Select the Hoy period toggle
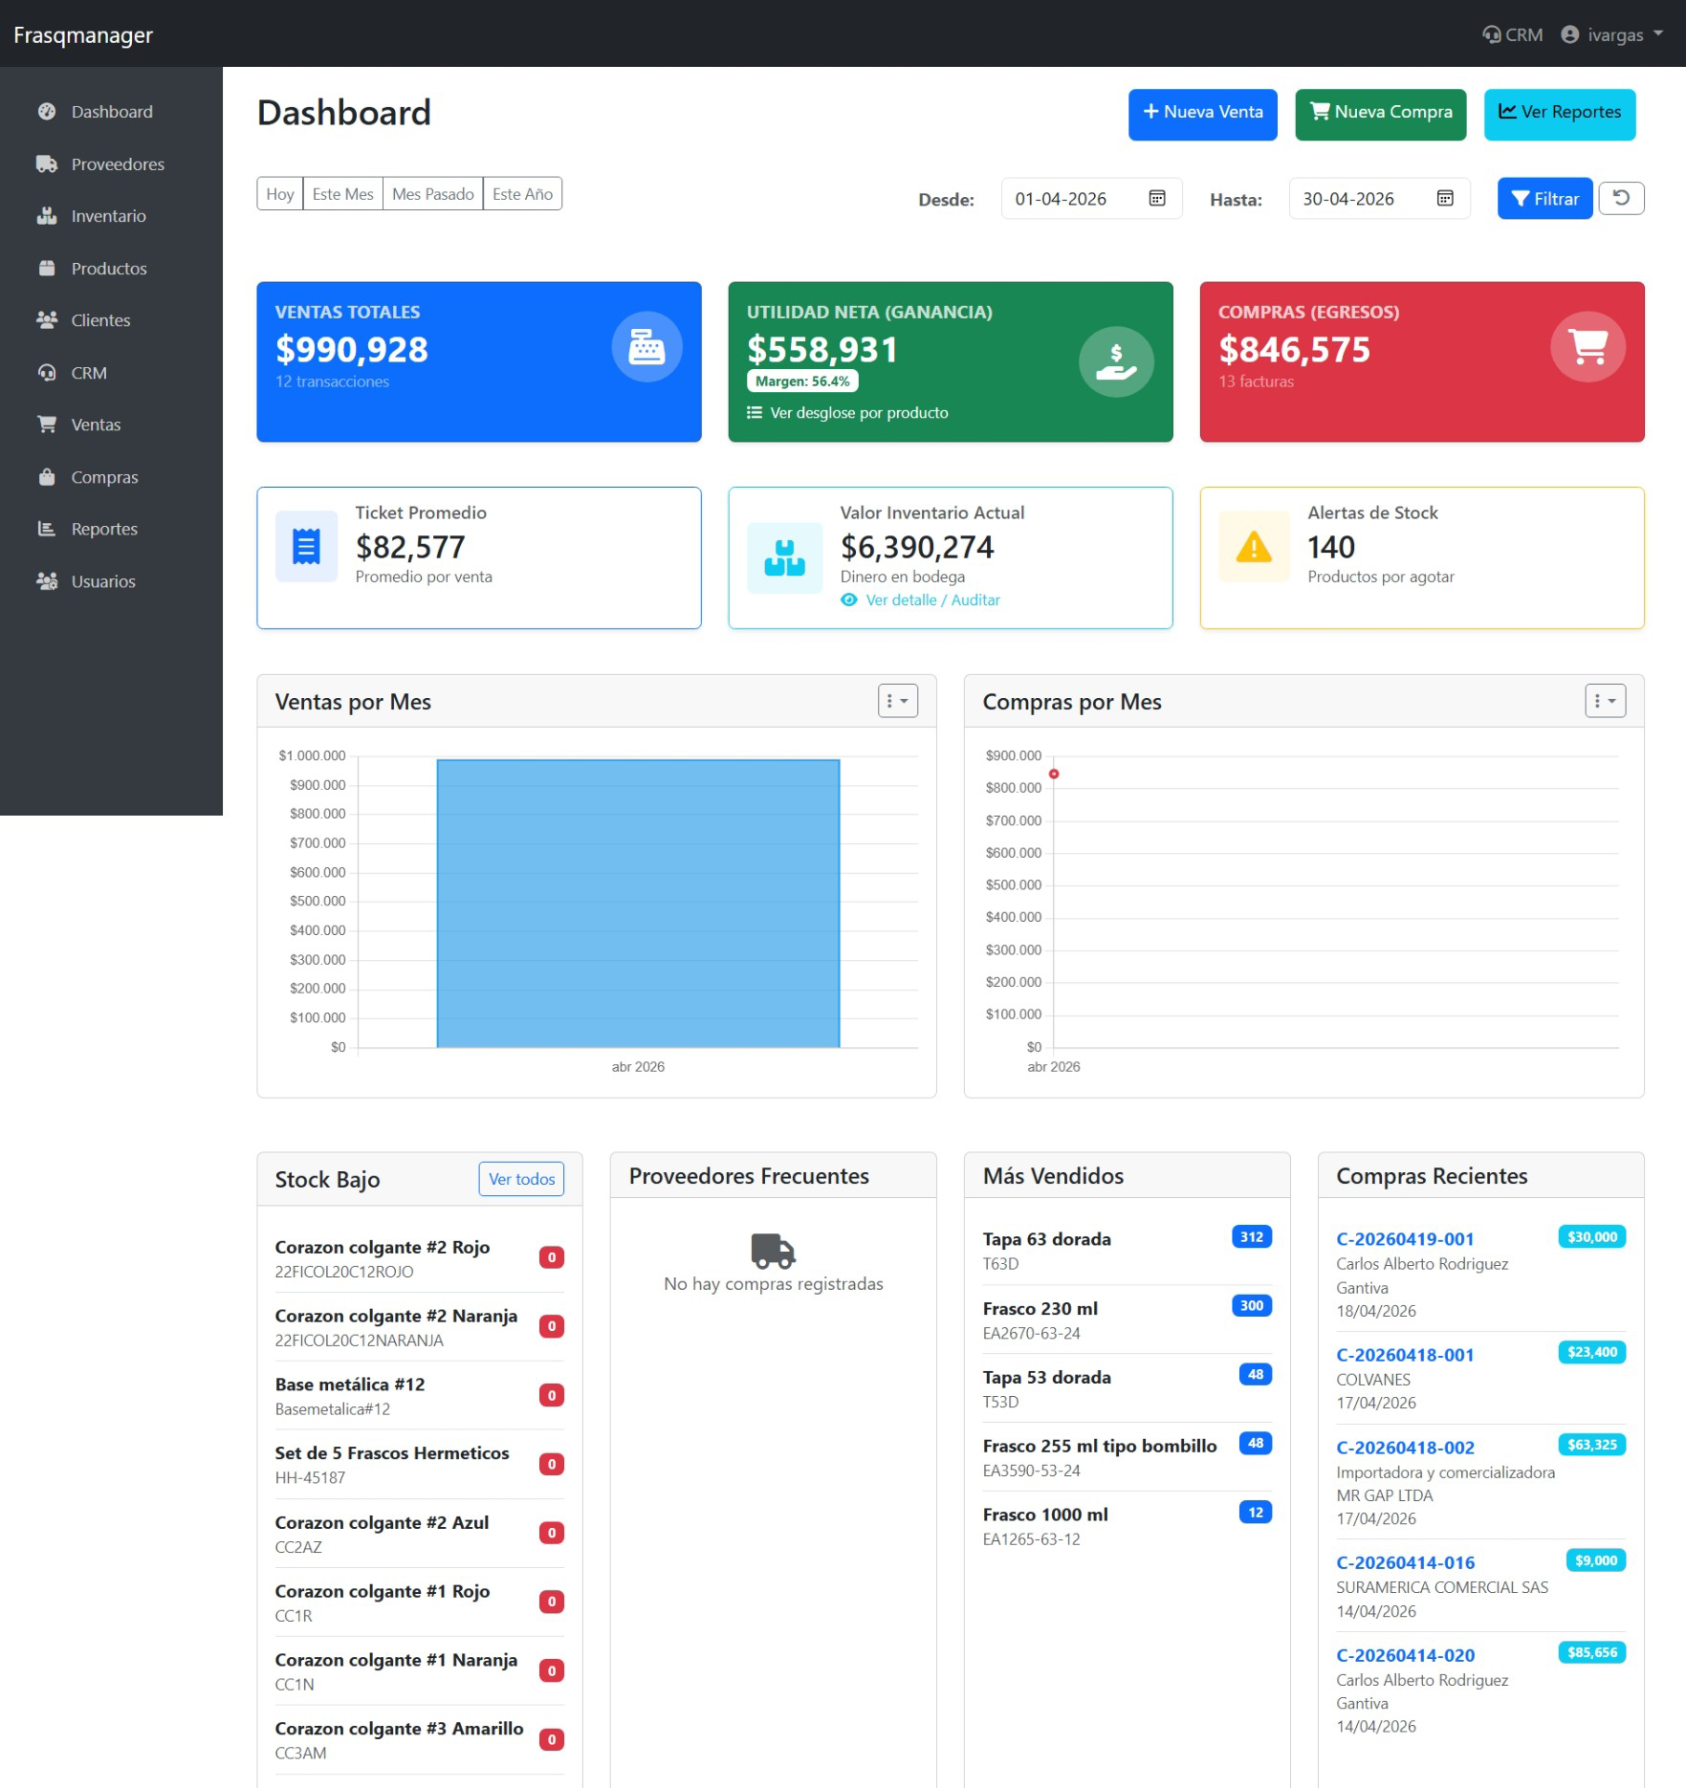1686x1788 pixels. click(280, 193)
